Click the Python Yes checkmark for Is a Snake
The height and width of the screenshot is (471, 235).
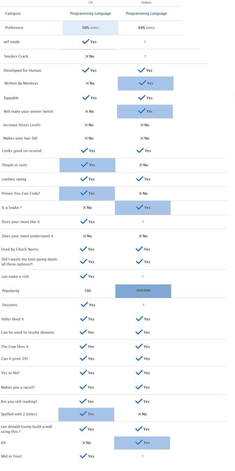click(143, 208)
